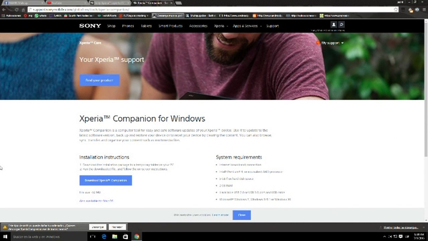Open the Phones menu

[x=128, y=26]
